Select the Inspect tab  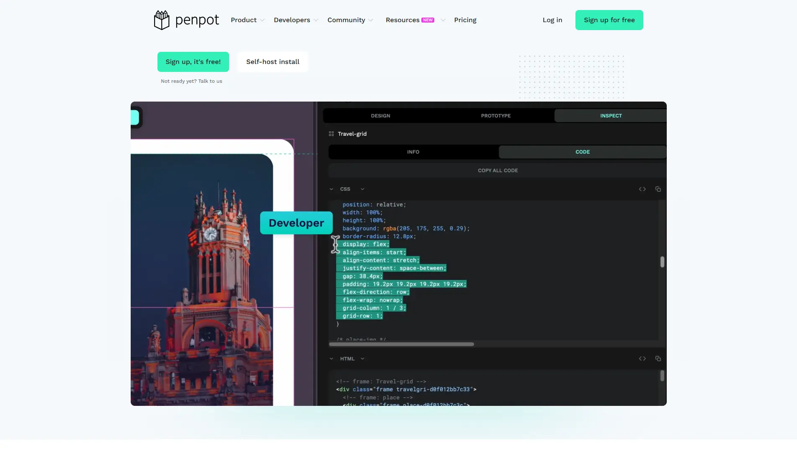click(x=611, y=116)
